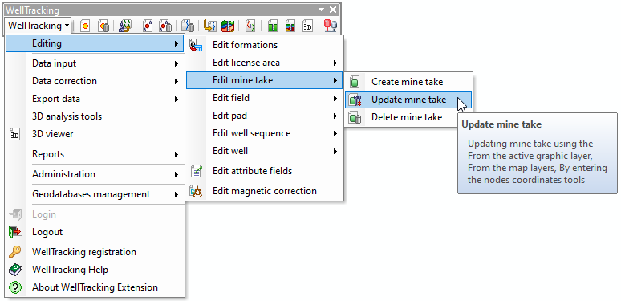This screenshot has height=301, width=621.
Task: Expand the Export data submenu arrow
Action: pos(177,99)
